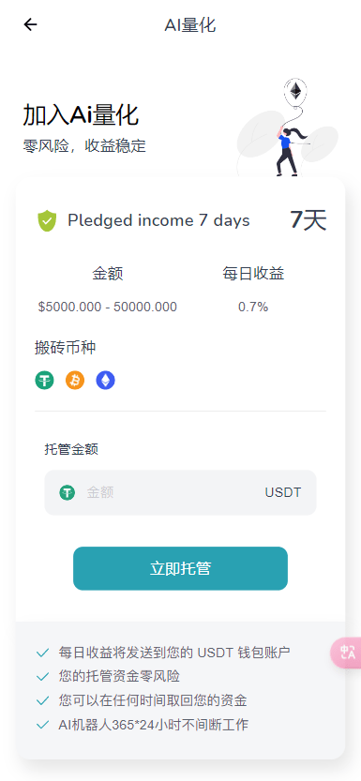Image resolution: width=361 pixels, height=781 pixels.
Task: Click the 金额 amount input field
Action: [x=180, y=492]
